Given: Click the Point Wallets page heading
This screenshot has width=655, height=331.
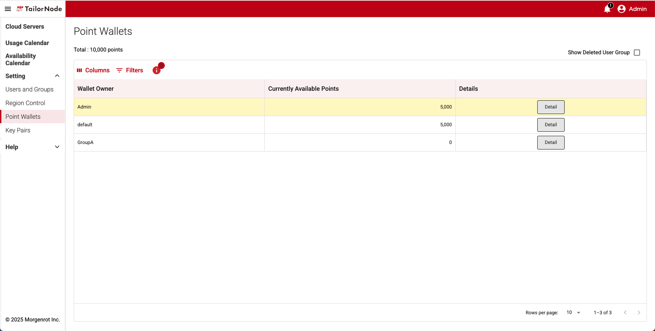Looking at the screenshot, I should point(103,31).
